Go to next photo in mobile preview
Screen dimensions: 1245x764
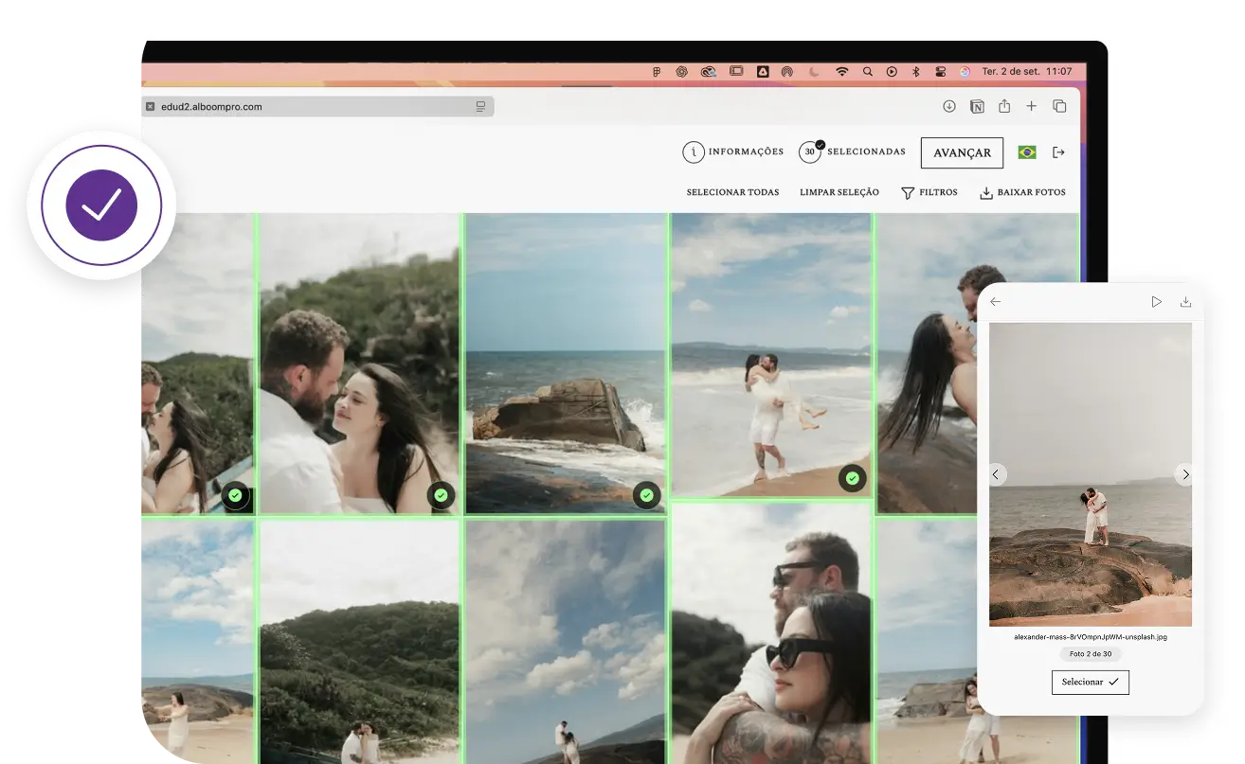click(1184, 474)
